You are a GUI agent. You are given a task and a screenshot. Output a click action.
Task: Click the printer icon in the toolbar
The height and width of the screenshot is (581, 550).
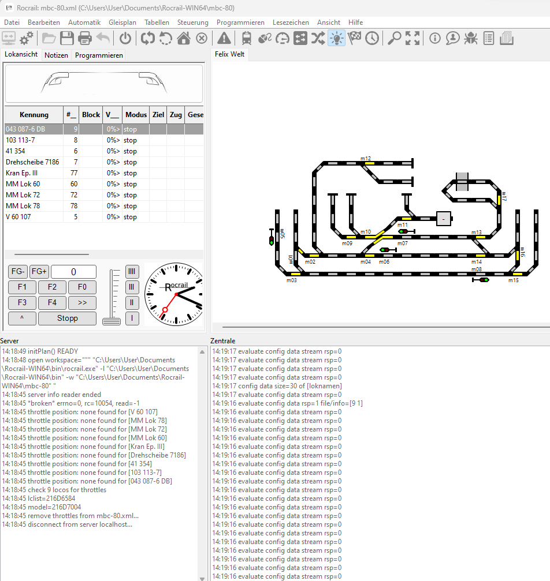point(84,38)
